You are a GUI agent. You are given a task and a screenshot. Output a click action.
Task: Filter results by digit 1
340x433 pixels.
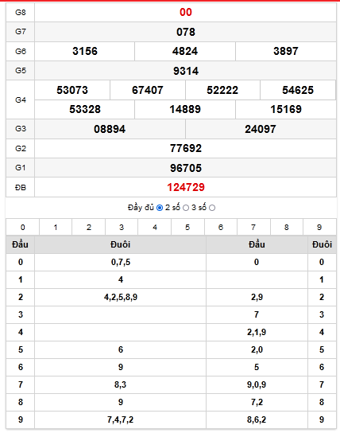56,228
